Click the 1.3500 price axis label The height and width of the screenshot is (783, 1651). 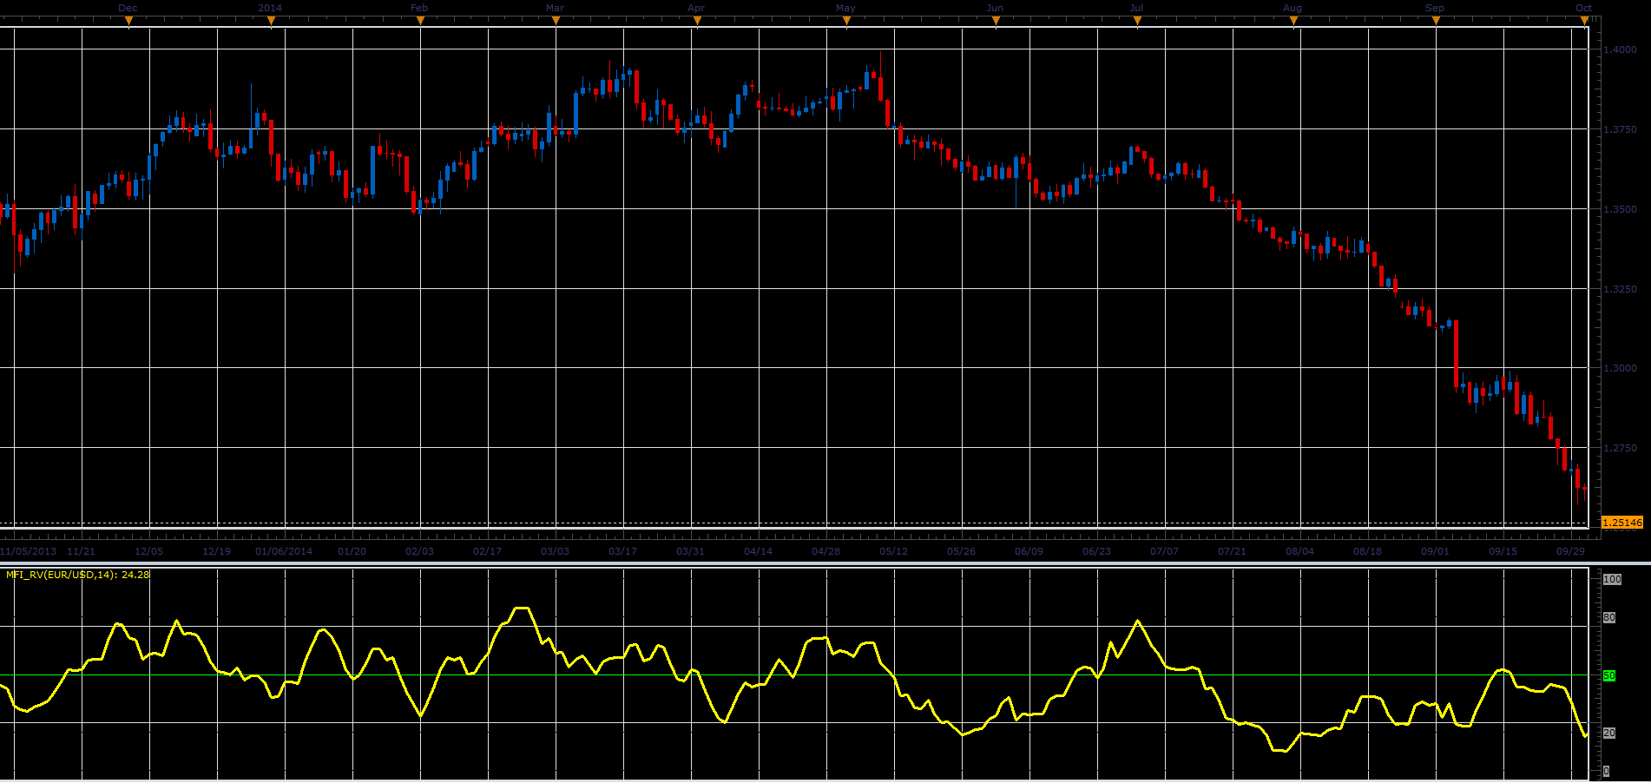1620,209
